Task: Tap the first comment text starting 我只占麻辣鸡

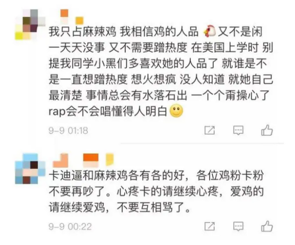Action: (161, 72)
